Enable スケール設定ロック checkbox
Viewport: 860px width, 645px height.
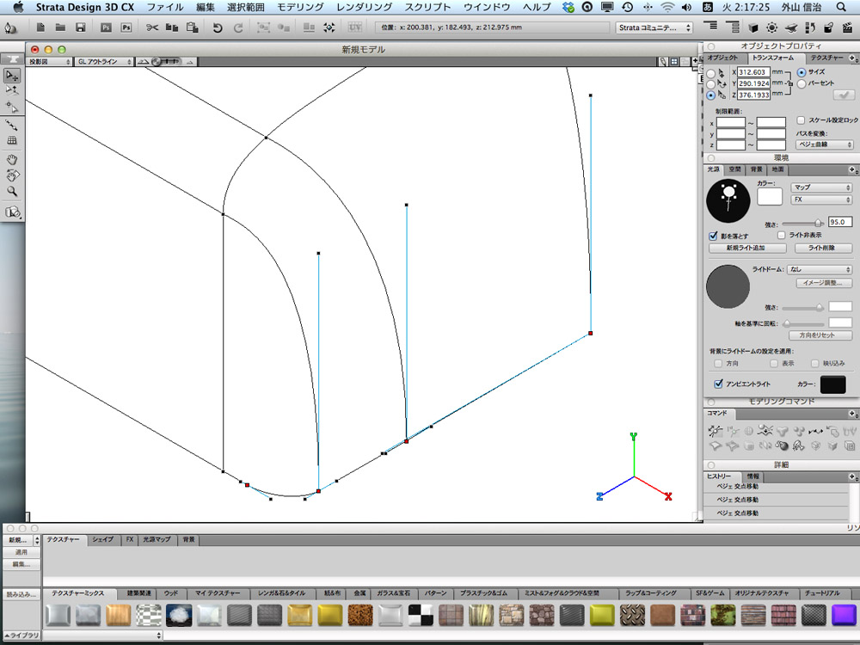tap(802, 120)
